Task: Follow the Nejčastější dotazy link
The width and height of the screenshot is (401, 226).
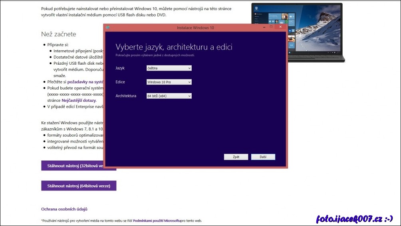Action: pos(78,101)
